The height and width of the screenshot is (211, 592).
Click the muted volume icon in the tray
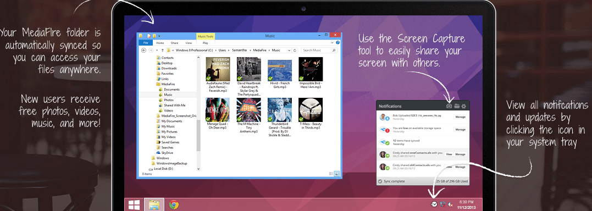point(451,204)
